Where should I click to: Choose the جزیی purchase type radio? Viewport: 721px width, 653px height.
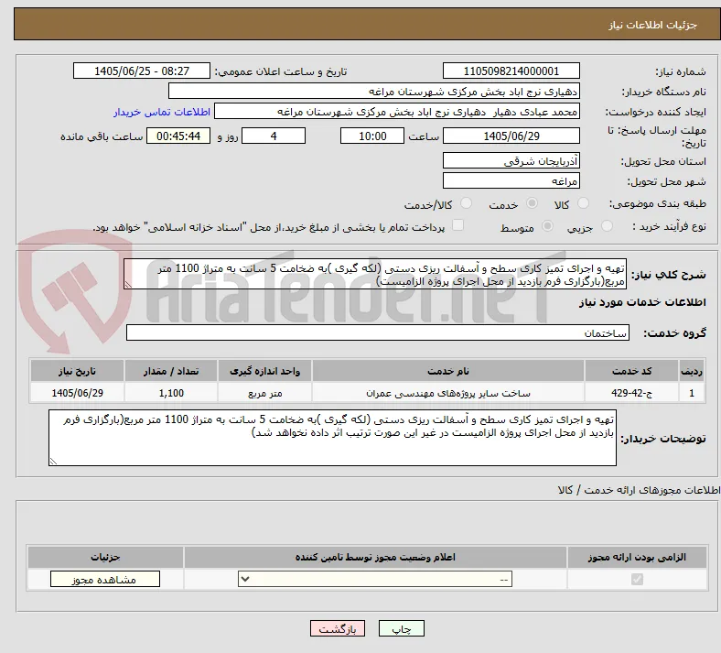point(607,226)
